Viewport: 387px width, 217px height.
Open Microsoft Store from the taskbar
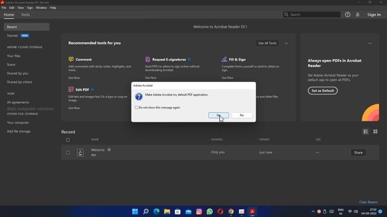point(178,212)
